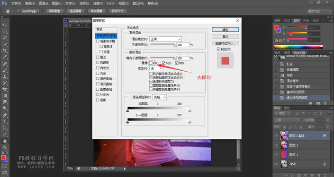
Task: Click 适合屏幕 button
Action: tap(75, 11)
